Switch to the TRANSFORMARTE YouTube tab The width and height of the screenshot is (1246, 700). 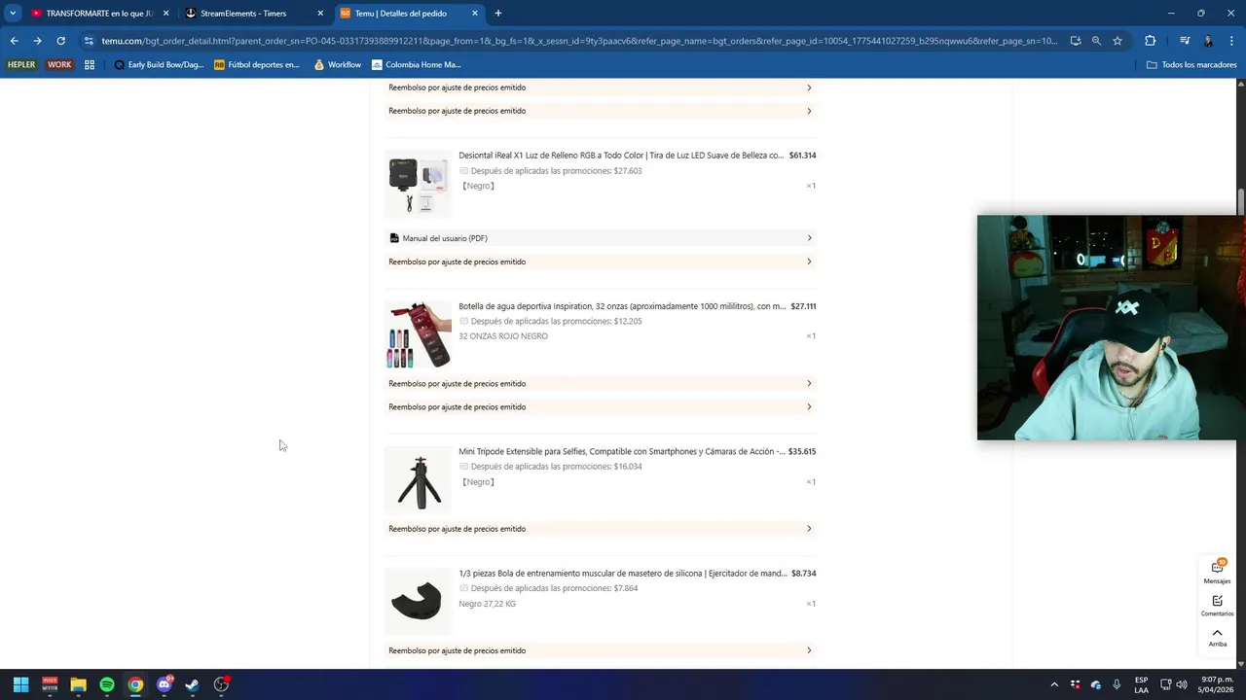[90, 14]
